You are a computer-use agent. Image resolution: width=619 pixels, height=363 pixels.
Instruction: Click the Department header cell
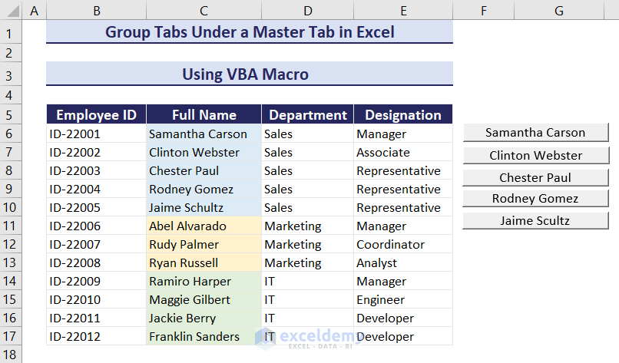[307, 115]
